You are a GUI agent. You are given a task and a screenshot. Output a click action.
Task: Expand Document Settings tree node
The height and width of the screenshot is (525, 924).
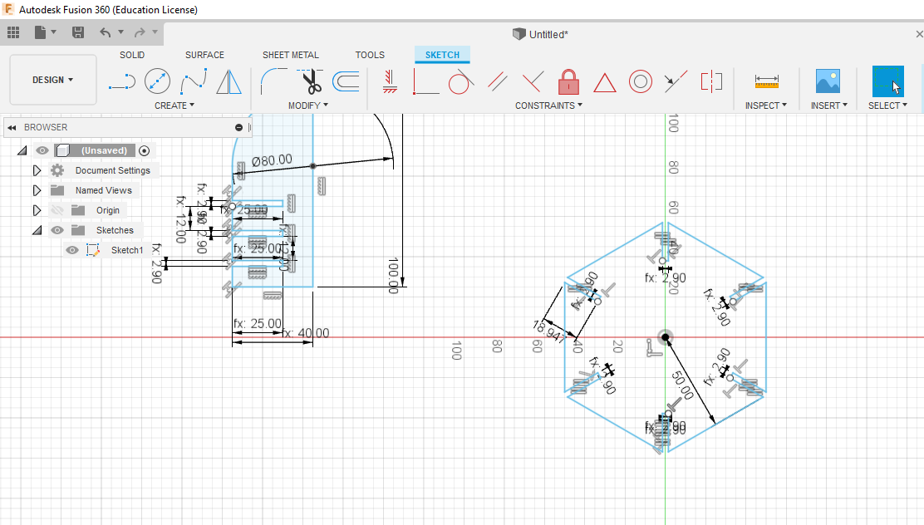pos(37,170)
